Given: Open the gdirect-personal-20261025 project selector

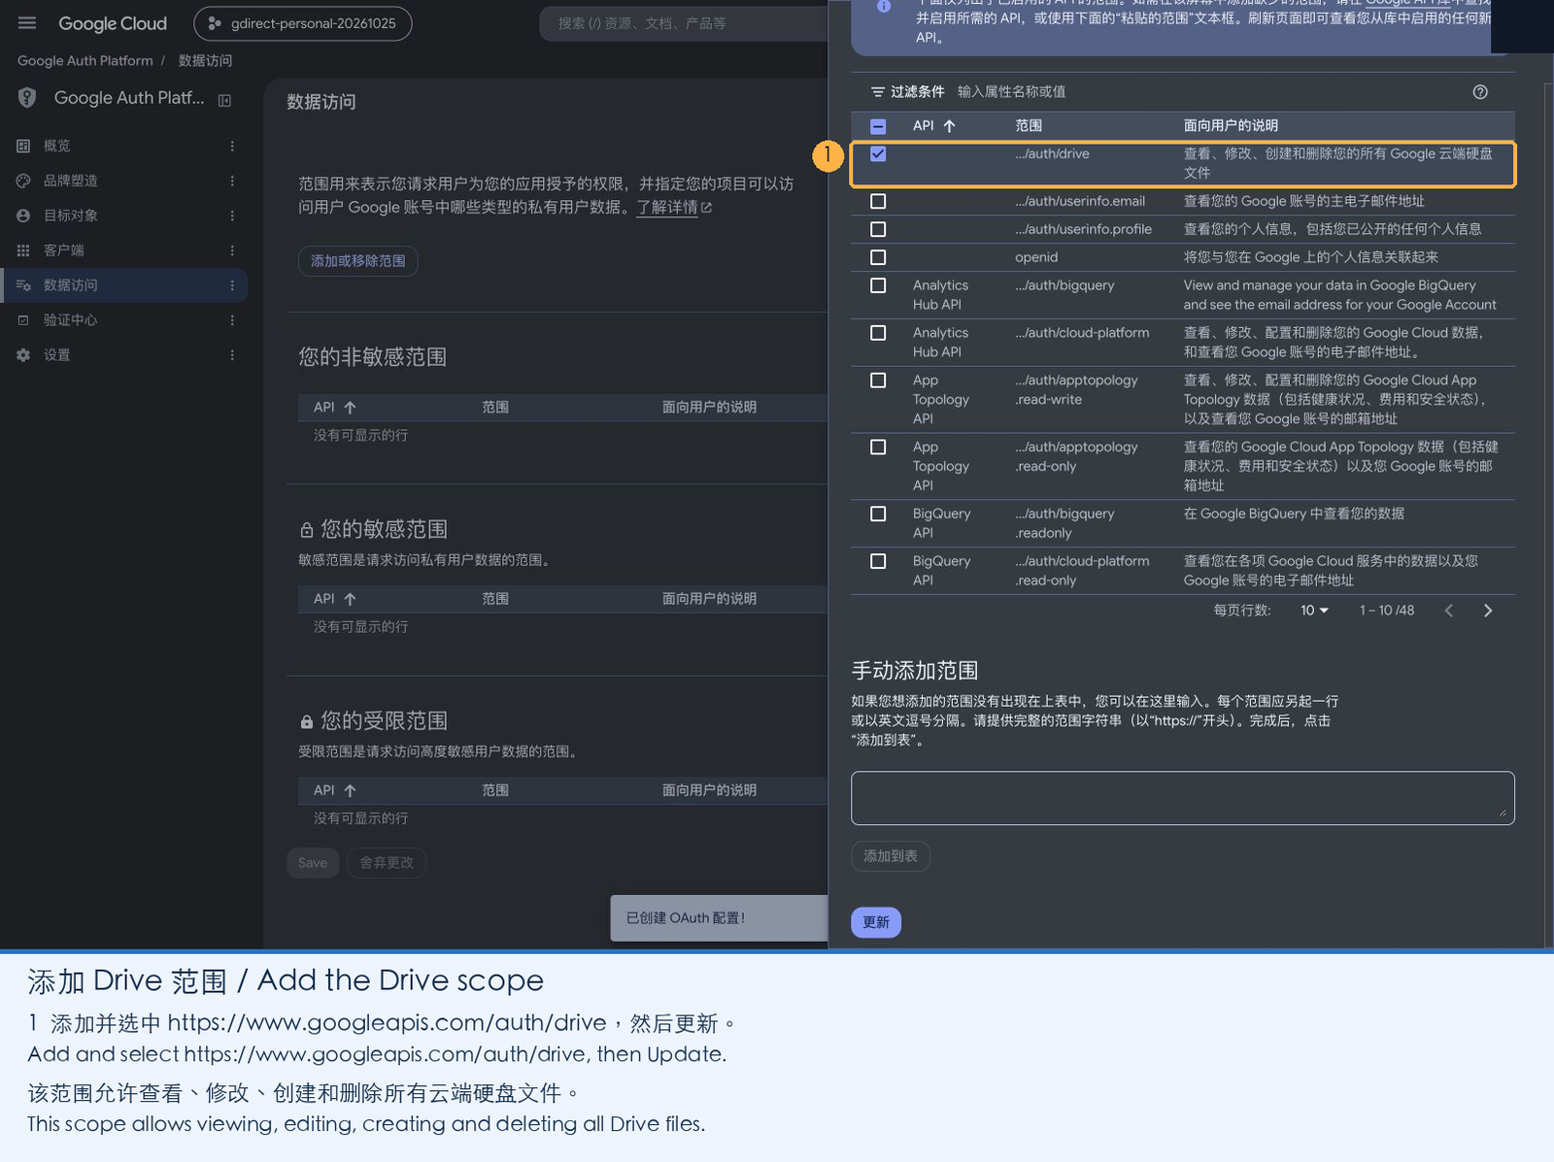Looking at the screenshot, I should (x=303, y=23).
